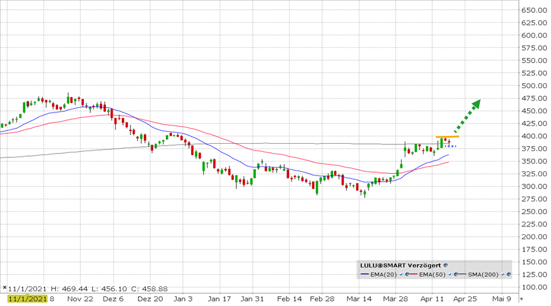Click the 400.00 price axis label

coord(534,136)
